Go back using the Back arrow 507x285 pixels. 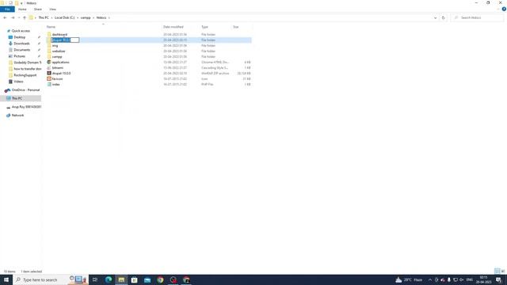point(5,17)
